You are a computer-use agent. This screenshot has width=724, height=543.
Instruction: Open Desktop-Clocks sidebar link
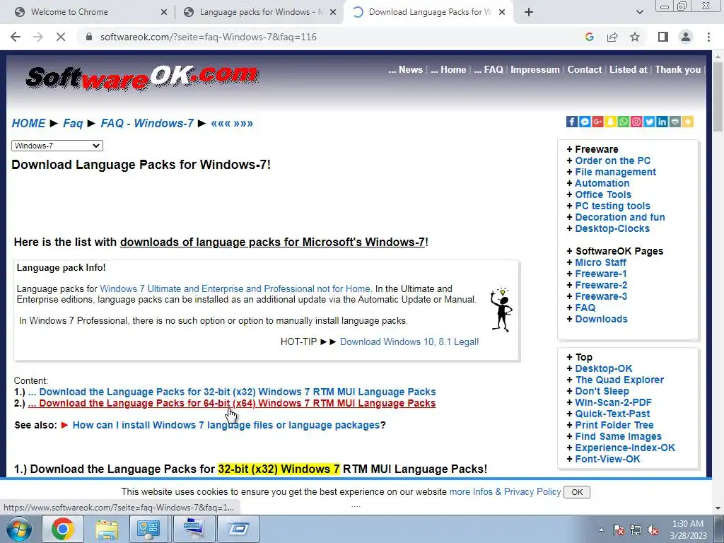coord(612,228)
